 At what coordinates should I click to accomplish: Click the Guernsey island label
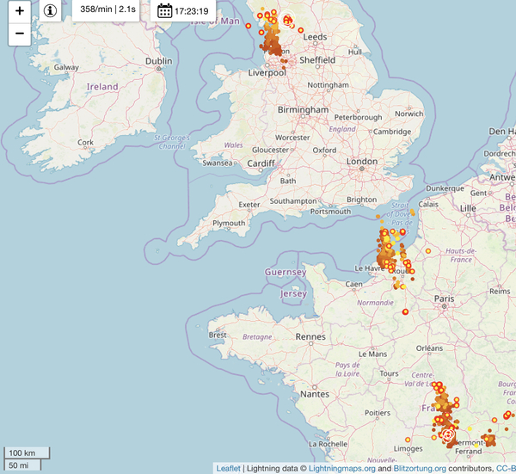[x=286, y=272]
